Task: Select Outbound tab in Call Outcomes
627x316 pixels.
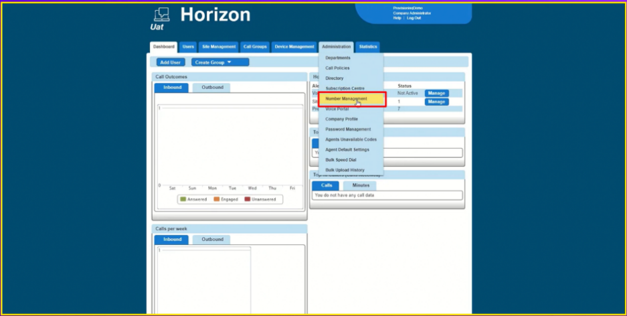Action: click(x=211, y=88)
